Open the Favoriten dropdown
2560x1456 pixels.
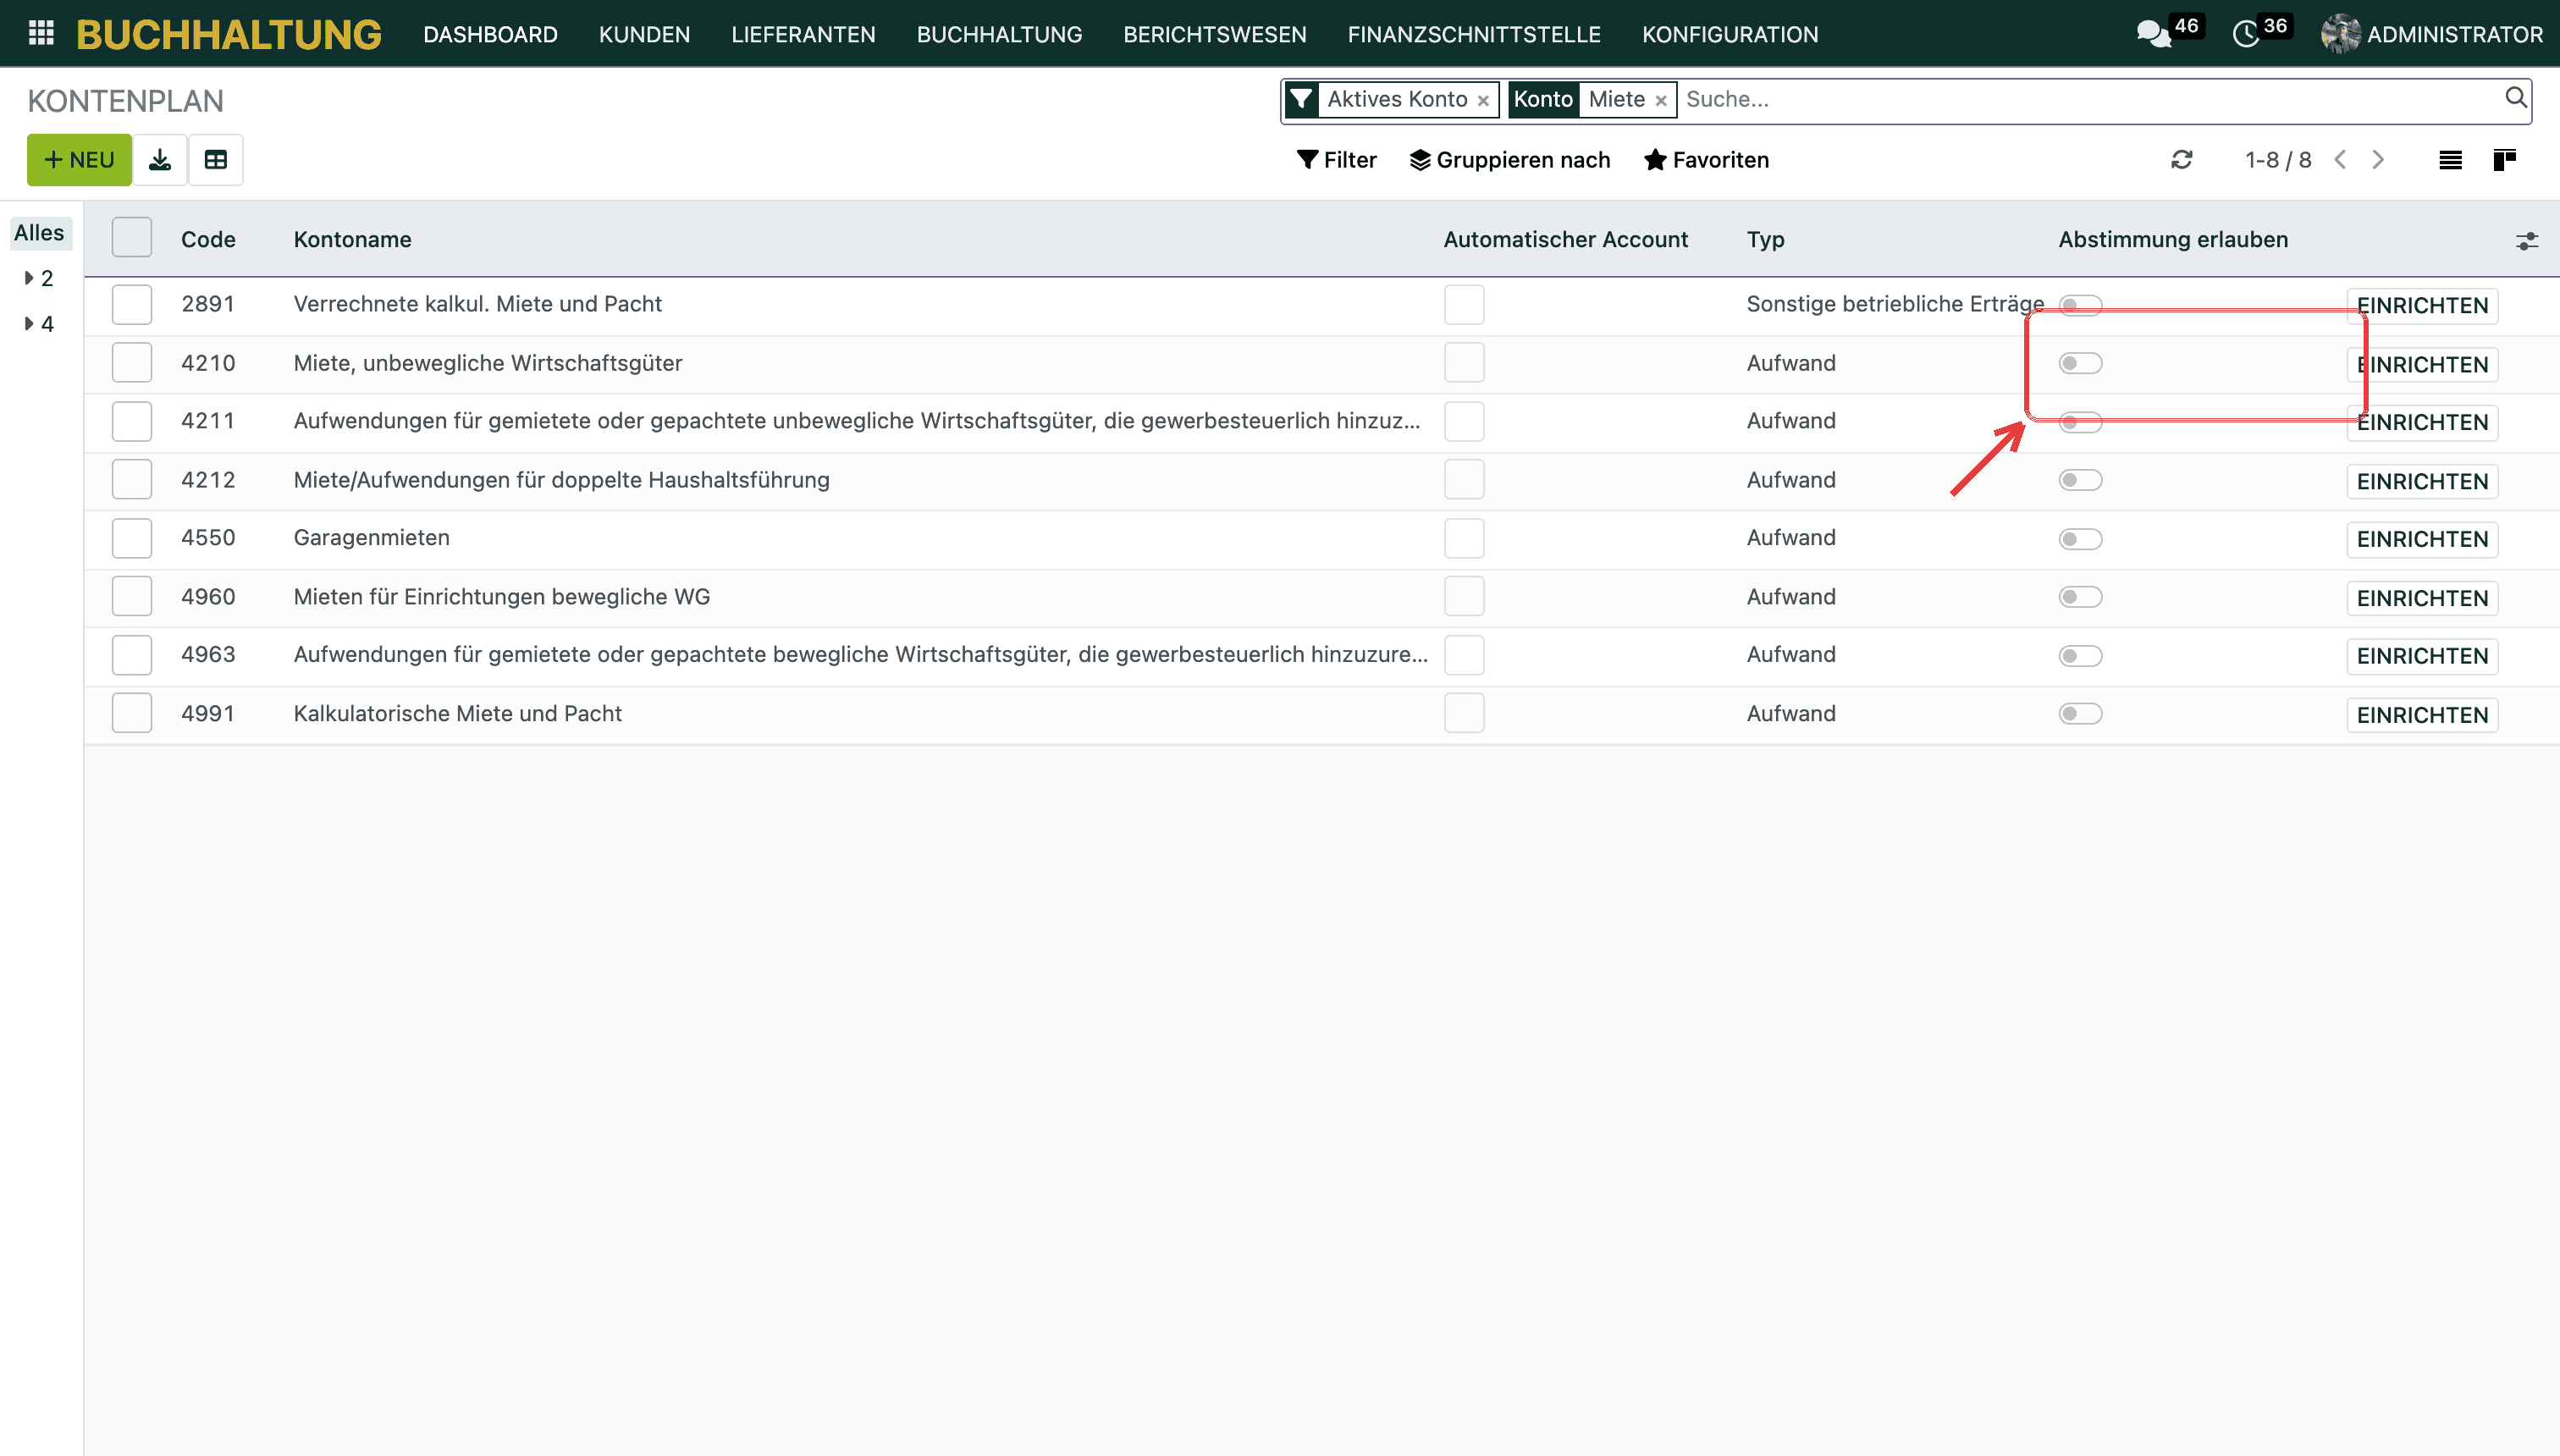tap(1706, 160)
